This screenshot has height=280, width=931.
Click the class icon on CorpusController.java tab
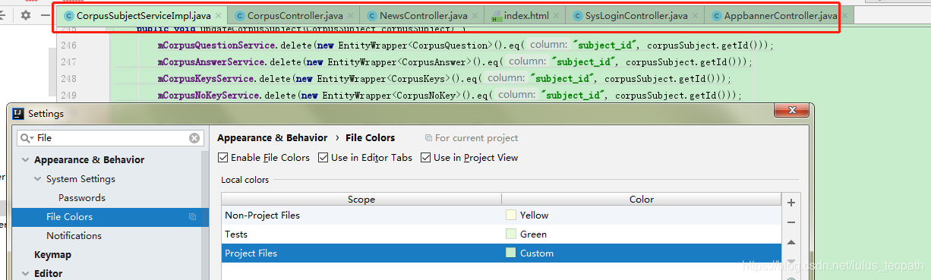tap(239, 16)
